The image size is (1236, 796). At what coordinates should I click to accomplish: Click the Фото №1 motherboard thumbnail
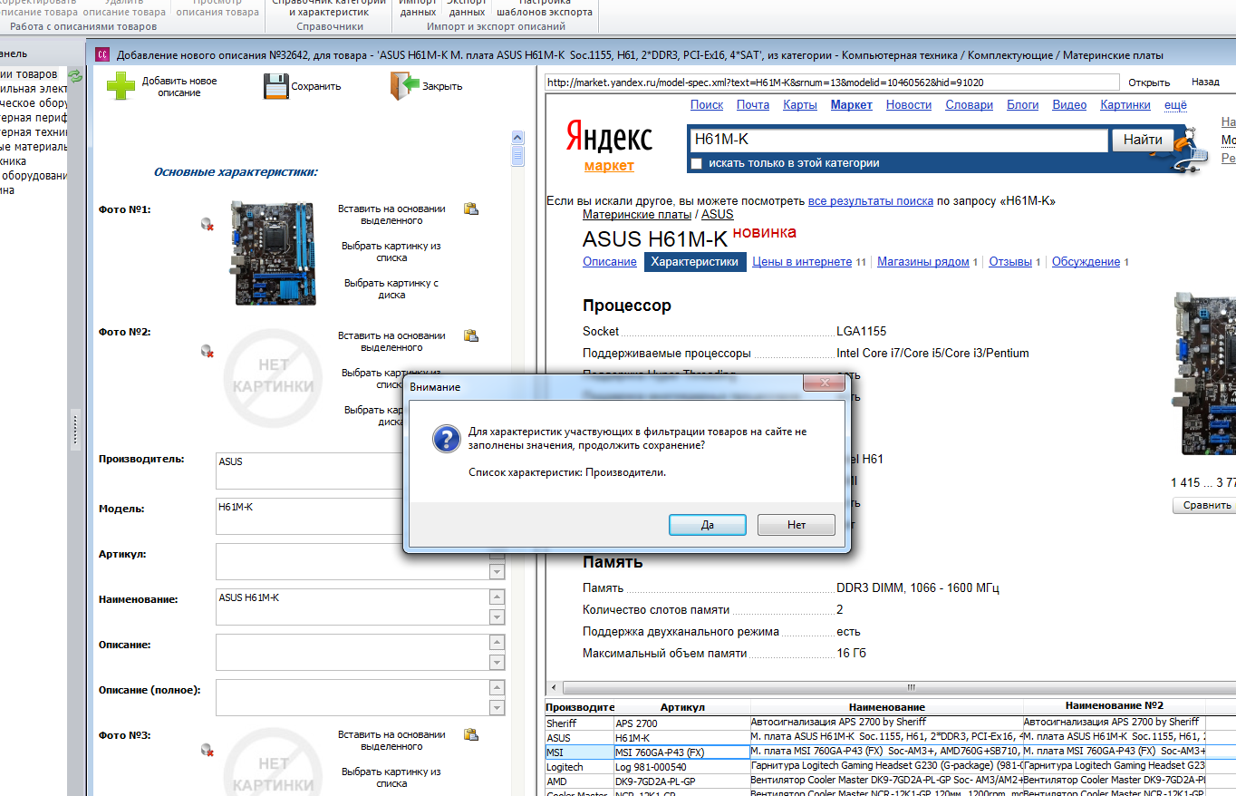274,254
